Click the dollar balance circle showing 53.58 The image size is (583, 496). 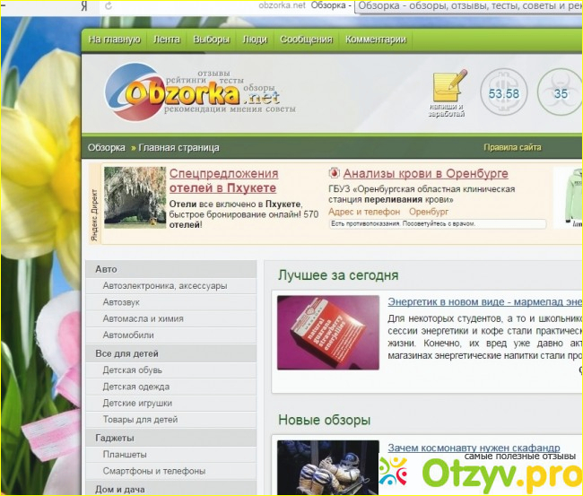tap(504, 93)
